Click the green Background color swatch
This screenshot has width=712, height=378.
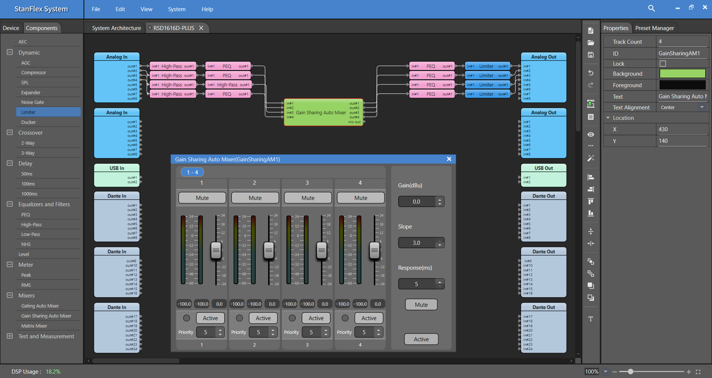pyautogui.click(x=682, y=74)
